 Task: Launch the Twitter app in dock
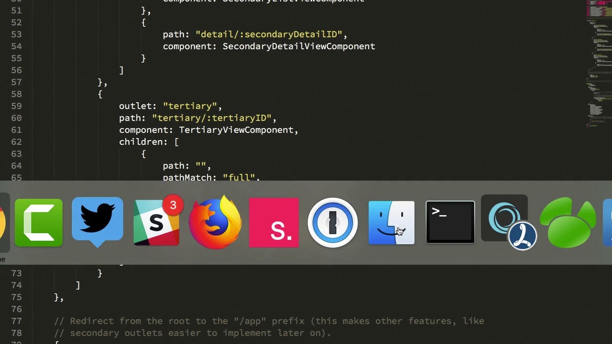point(98,222)
